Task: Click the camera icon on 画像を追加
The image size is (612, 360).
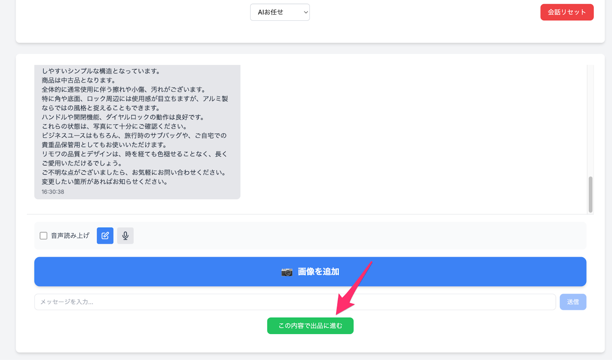Action: click(286, 272)
